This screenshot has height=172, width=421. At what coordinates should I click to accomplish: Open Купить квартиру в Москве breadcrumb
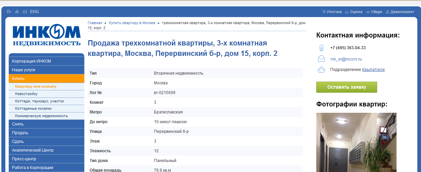click(x=132, y=23)
